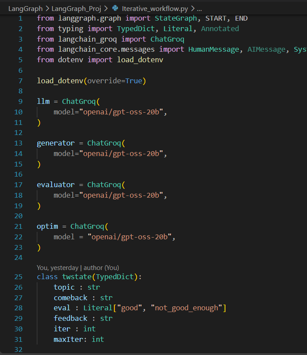Click the Python file icon in breadcrumb

(115, 8)
